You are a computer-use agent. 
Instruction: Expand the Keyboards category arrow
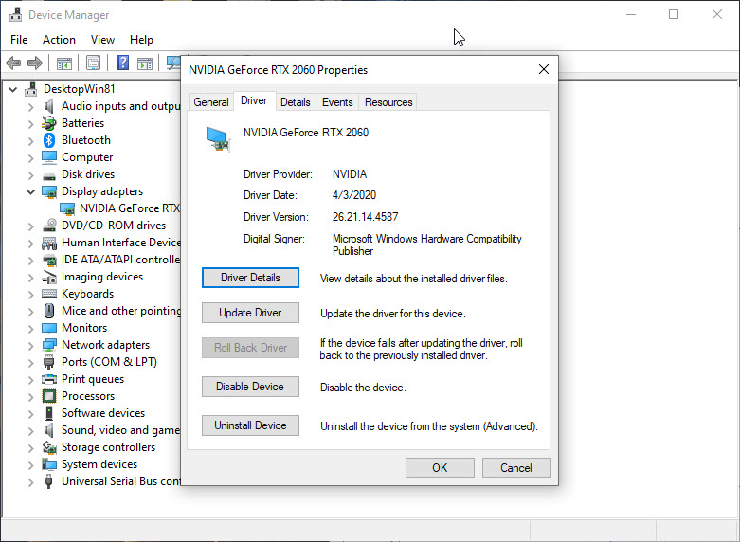coord(30,294)
